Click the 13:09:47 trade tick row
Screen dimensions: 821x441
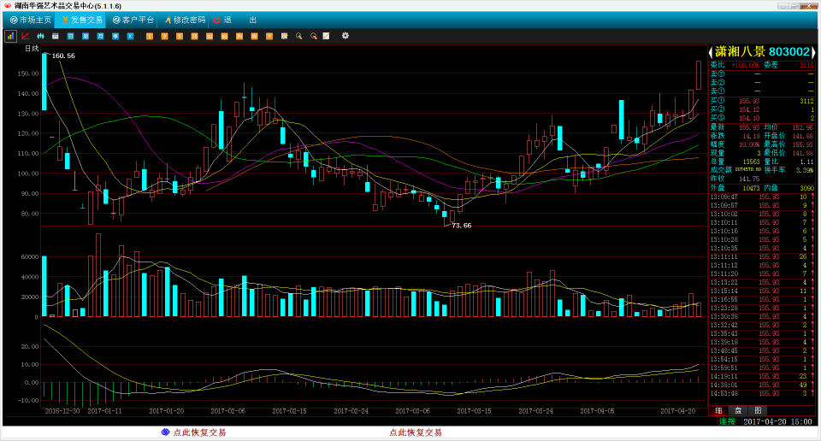(x=762, y=197)
